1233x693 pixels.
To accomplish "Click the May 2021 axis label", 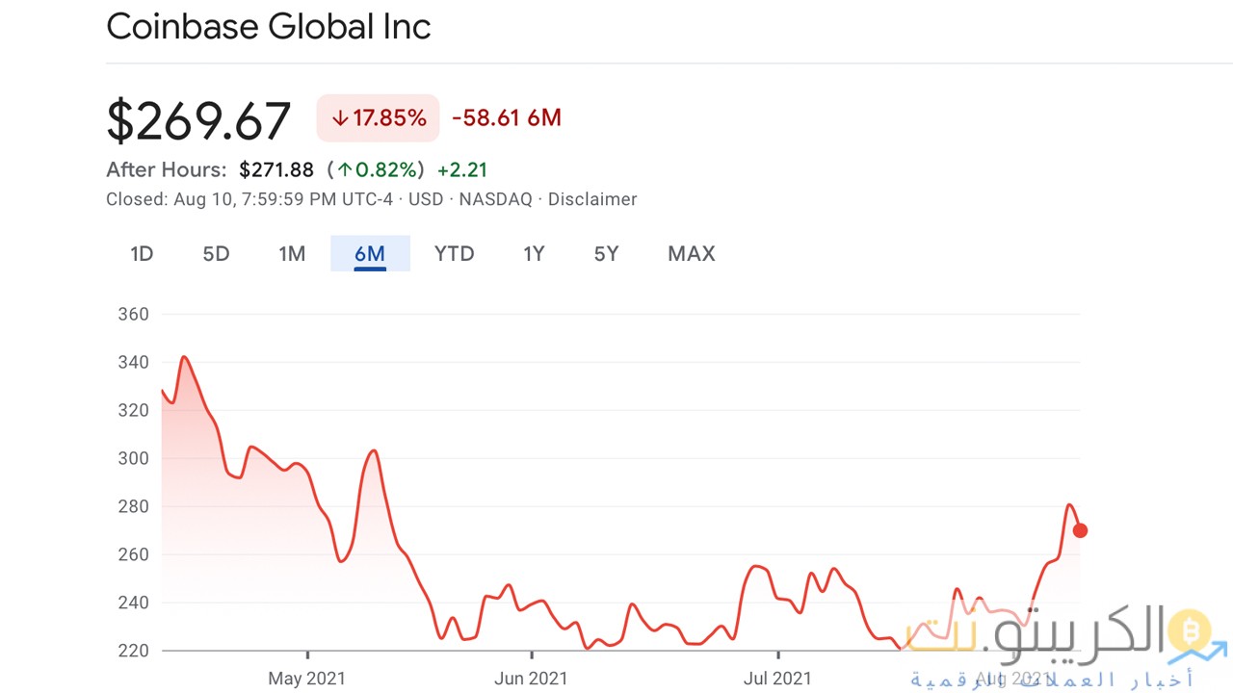I will [306, 679].
